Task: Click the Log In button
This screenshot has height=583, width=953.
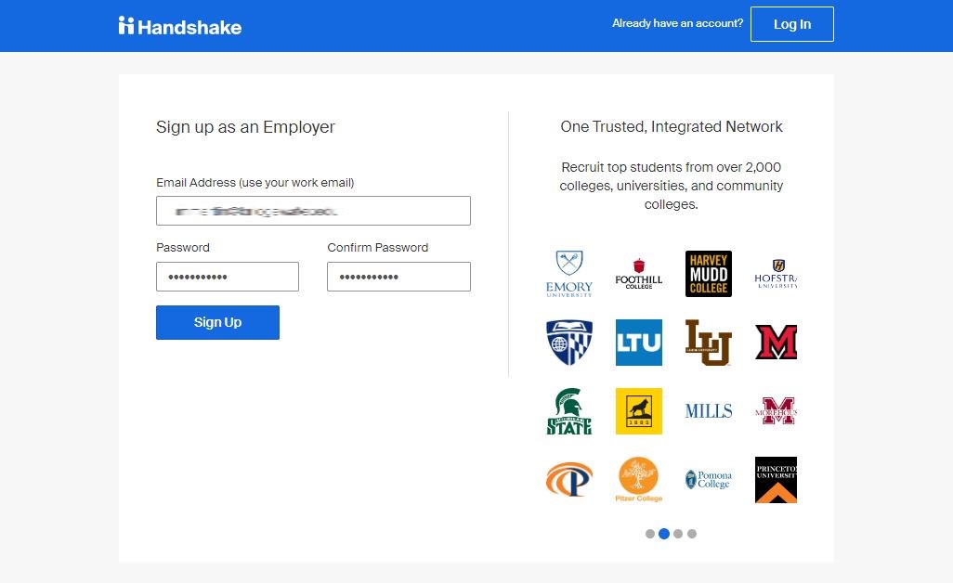Action: (791, 24)
